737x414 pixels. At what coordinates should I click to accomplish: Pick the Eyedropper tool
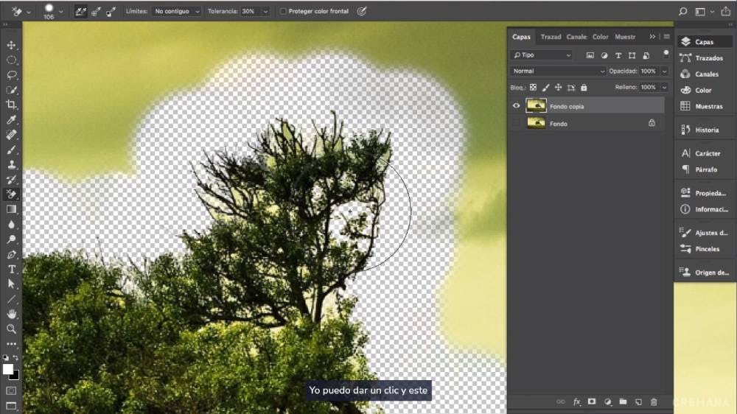click(x=12, y=120)
